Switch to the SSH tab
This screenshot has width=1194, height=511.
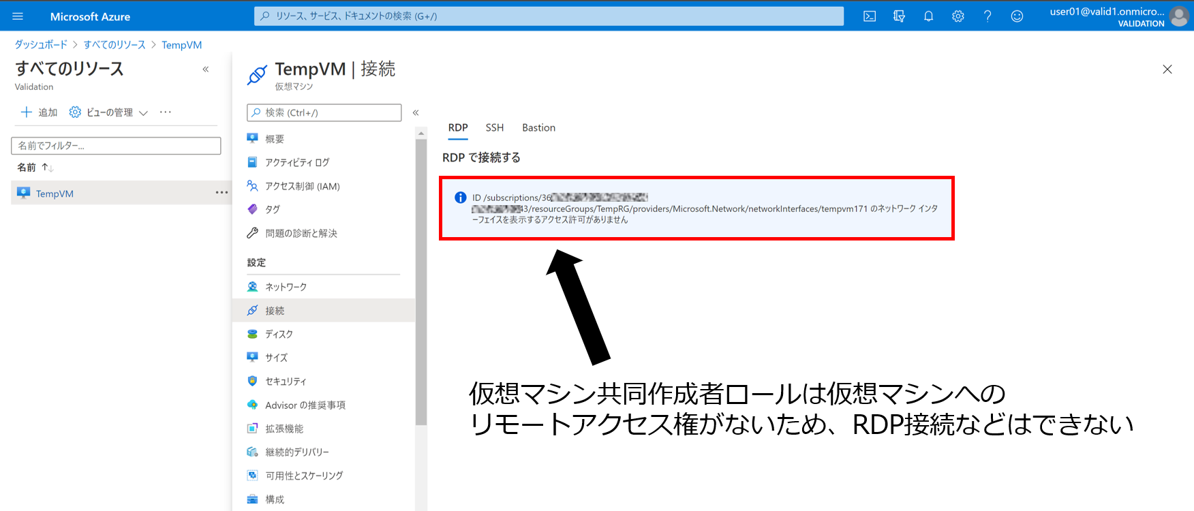tap(495, 127)
